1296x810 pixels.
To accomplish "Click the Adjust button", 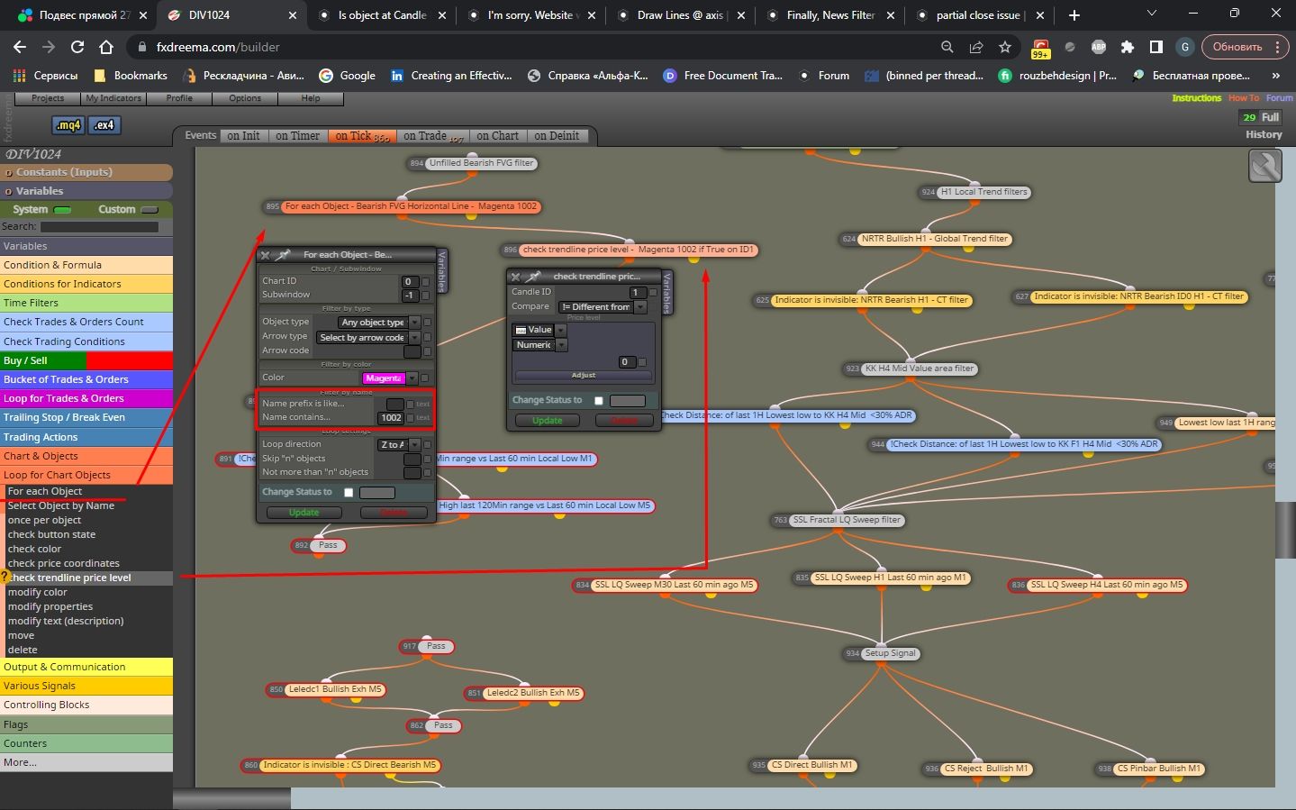I will click(584, 375).
